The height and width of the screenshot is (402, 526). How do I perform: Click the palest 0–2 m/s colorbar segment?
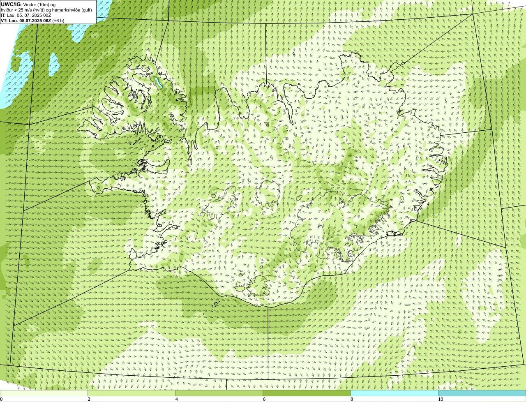[x=44, y=393]
